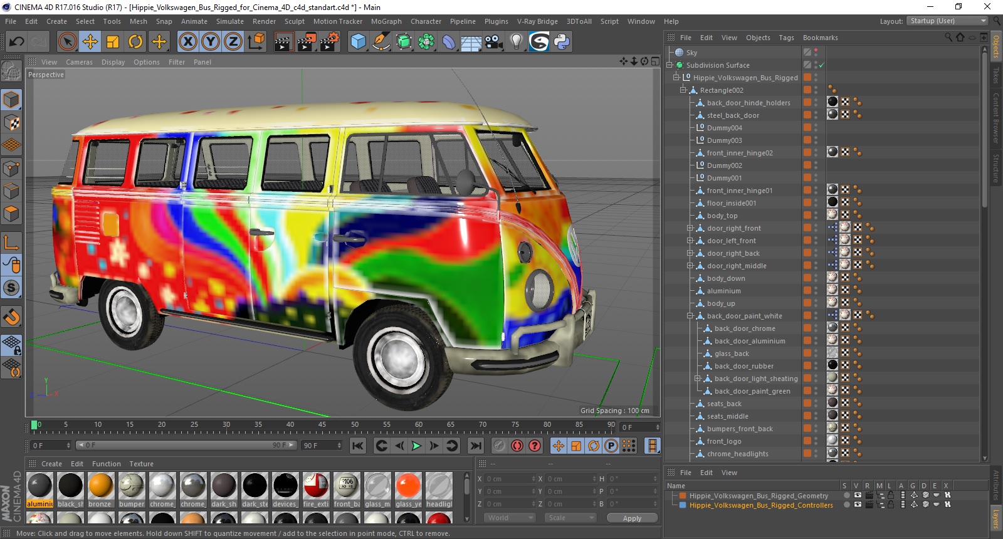Open Edit Render Settings icon
This screenshot has width=1003, height=539.
tap(330, 42)
